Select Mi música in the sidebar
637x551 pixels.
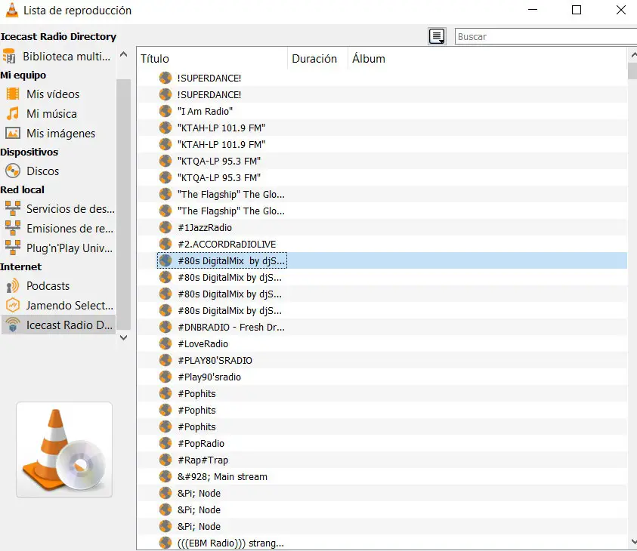(x=58, y=114)
